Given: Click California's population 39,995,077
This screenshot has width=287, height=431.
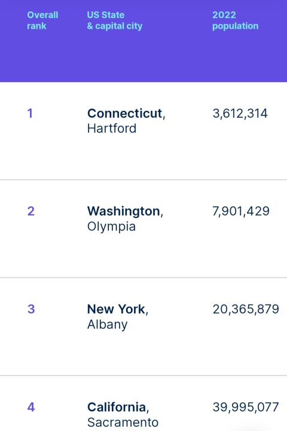Looking at the screenshot, I should coord(246,407).
